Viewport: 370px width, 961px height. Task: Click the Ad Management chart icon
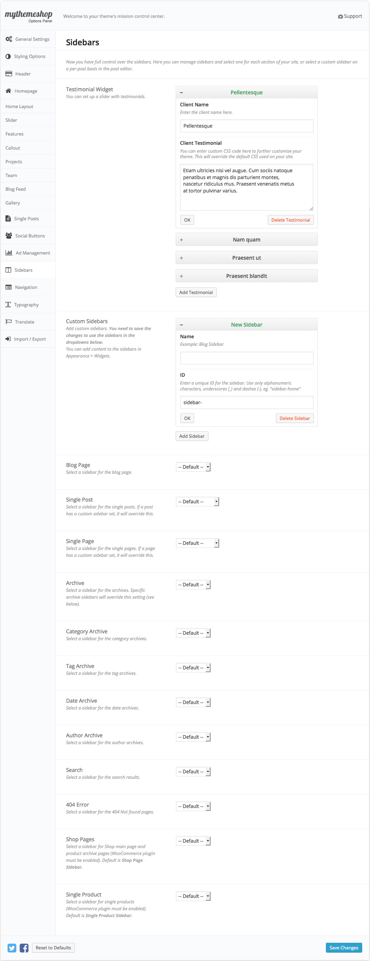click(9, 253)
